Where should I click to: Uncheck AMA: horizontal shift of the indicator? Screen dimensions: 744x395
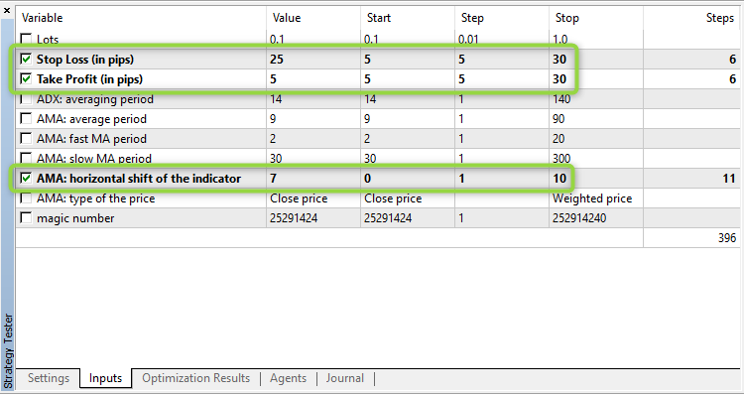(27, 179)
